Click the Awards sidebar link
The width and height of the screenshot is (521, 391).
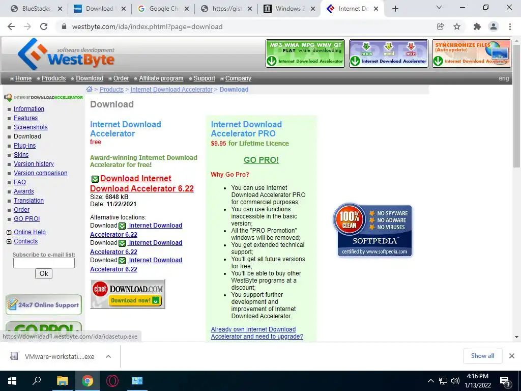(x=23, y=191)
